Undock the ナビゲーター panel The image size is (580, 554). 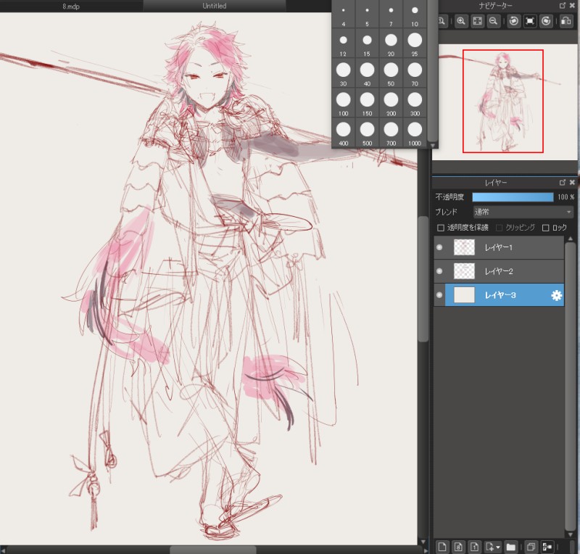[563, 6]
